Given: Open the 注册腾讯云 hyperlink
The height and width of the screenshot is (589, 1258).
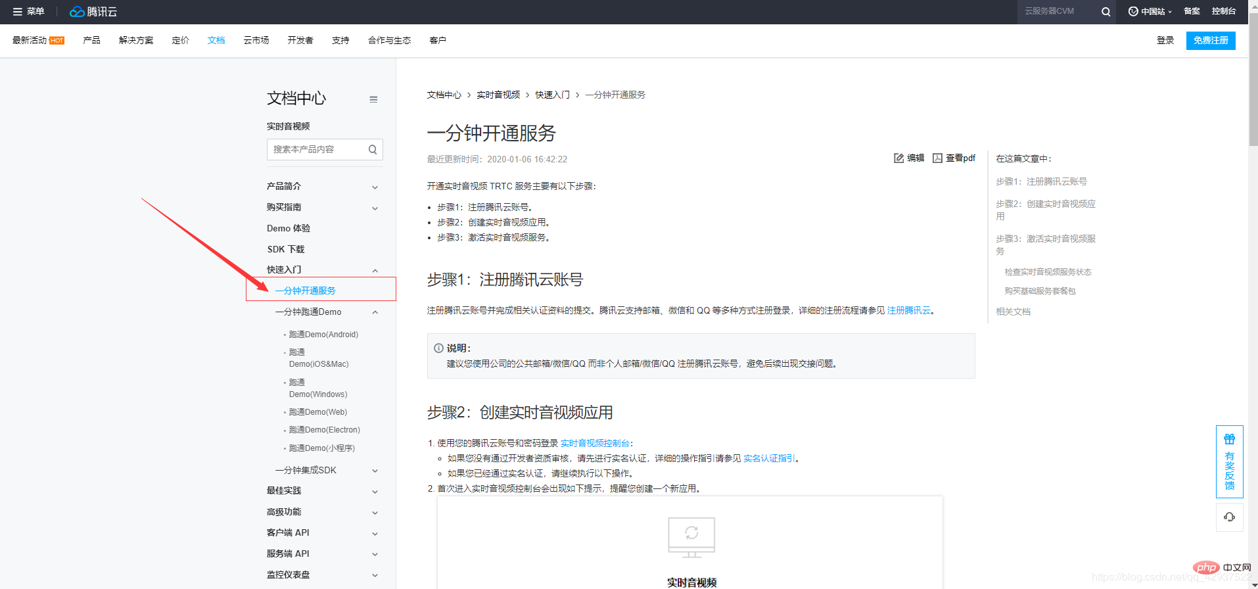Looking at the screenshot, I should click(909, 310).
